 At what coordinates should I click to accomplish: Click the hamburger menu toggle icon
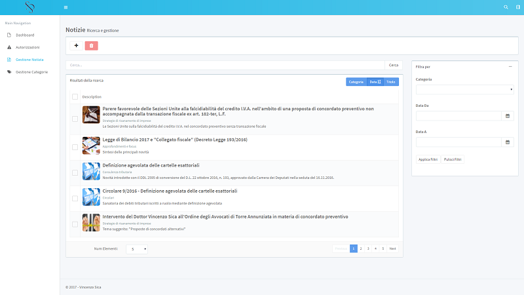(x=65, y=7)
